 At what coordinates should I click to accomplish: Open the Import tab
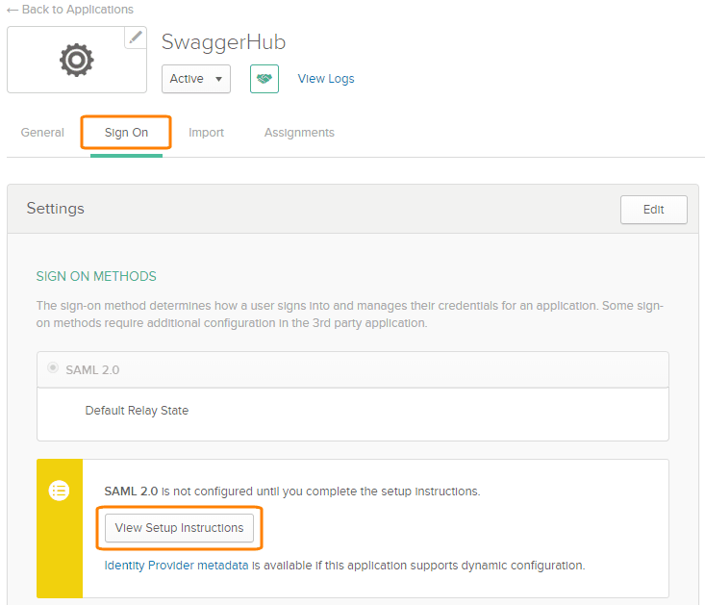[206, 133]
